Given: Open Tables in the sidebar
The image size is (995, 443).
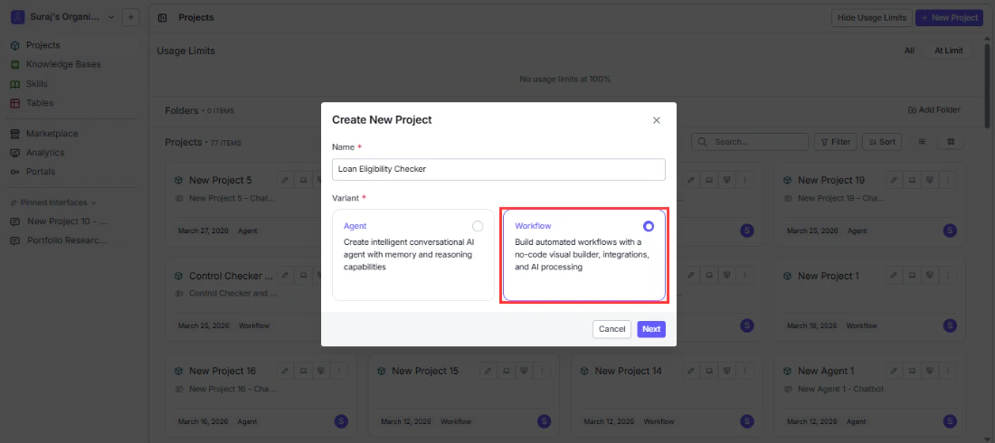Looking at the screenshot, I should (x=39, y=103).
